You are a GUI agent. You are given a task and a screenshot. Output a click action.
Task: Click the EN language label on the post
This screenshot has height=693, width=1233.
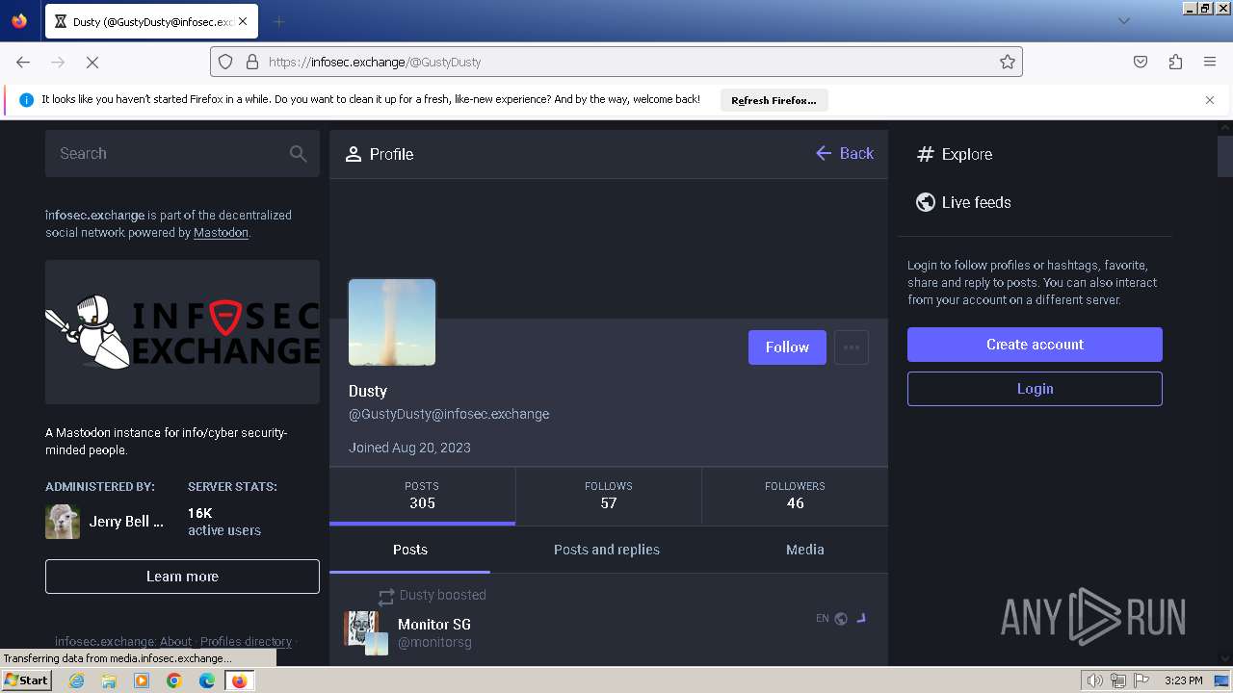(x=823, y=619)
